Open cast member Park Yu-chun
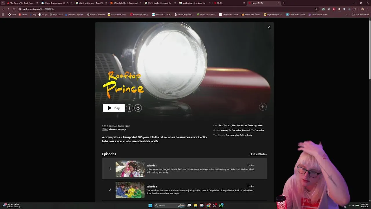This screenshot has height=209, width=371. pos(225,125)
